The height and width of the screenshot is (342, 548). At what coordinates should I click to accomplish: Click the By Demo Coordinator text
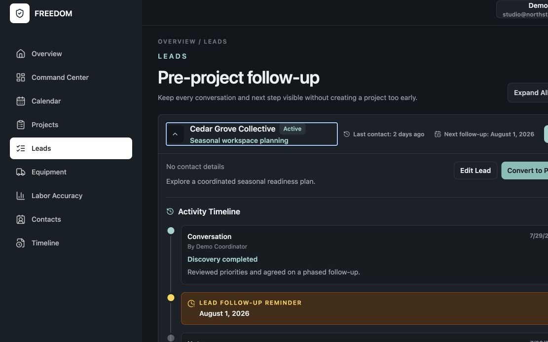217,246
